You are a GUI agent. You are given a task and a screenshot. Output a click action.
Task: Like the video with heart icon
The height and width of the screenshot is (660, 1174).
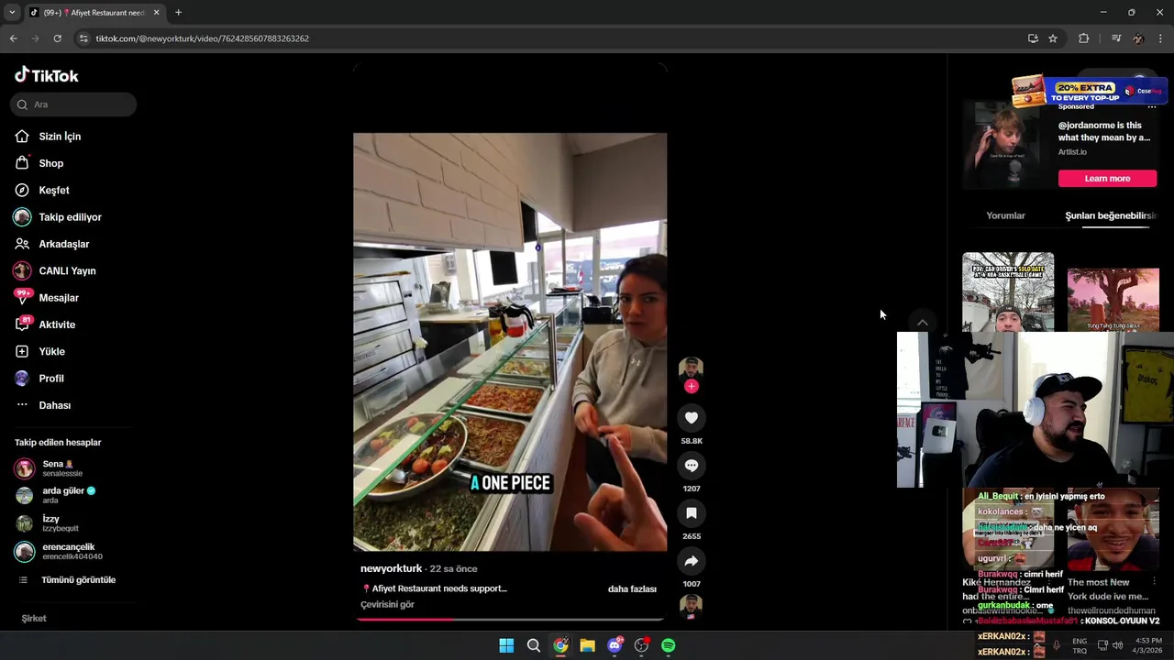(x=692, y=418)
